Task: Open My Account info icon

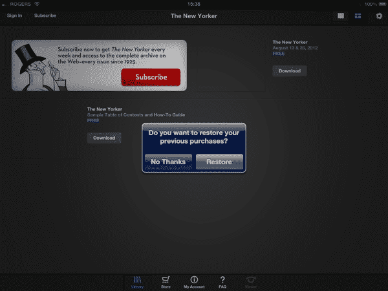Action: (x=194, y=281)
